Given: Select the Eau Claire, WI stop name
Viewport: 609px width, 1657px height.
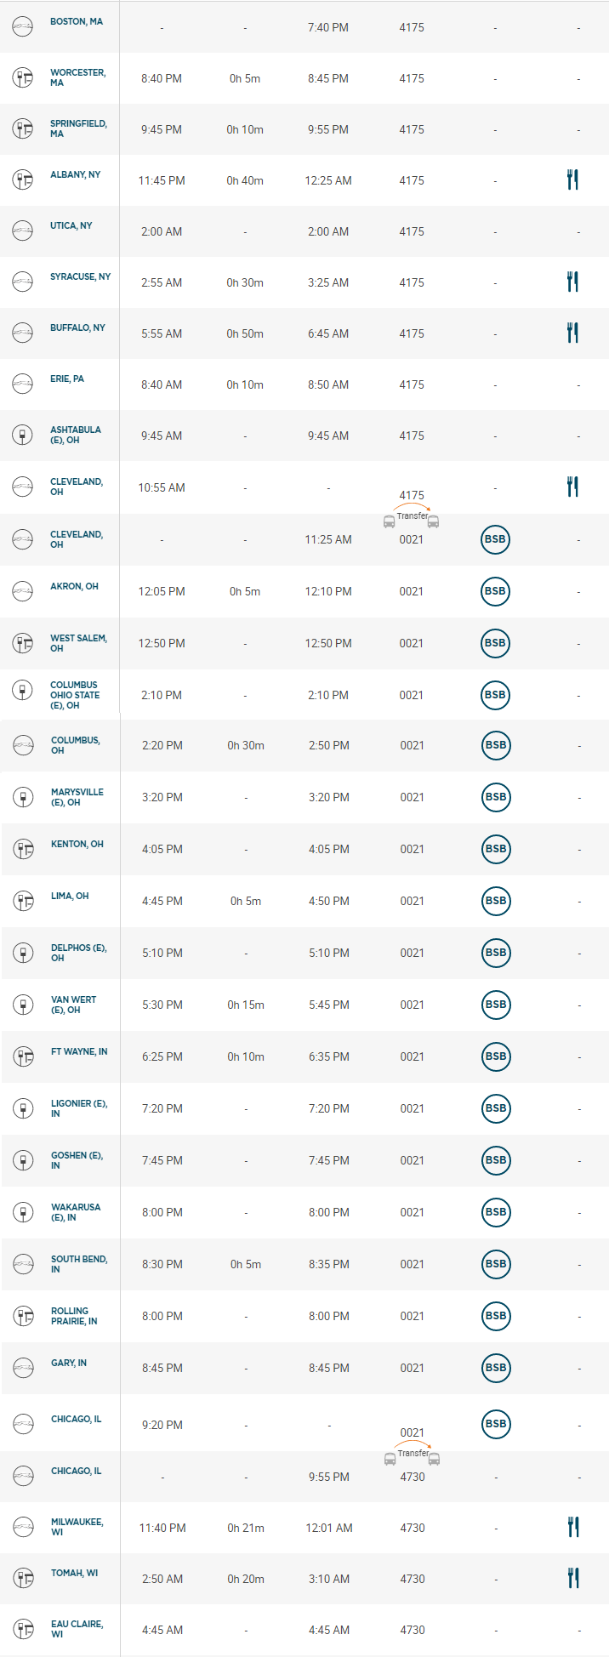Looking at the screenshot, I should pyautogui.click(x=77, y=1629).
